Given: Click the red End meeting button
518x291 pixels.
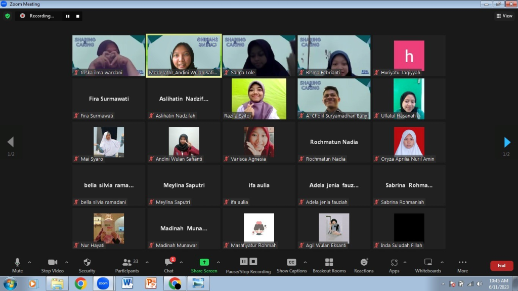Looking at the screenshot, I should pyautogui.click(x=501, y=266).
